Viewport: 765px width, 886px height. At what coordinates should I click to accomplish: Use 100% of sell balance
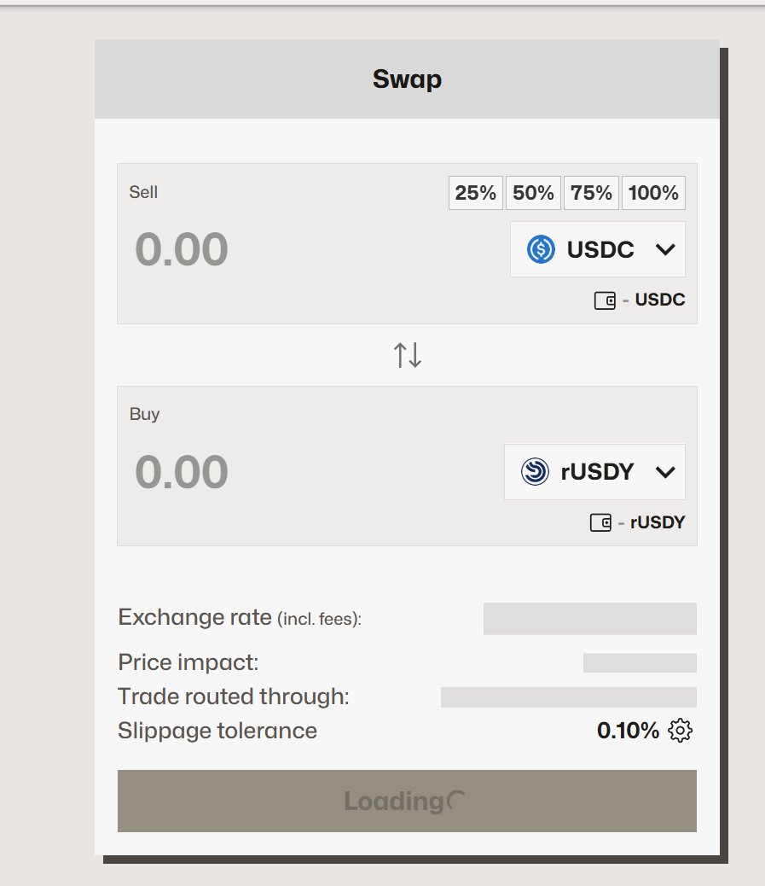[652, 193]
